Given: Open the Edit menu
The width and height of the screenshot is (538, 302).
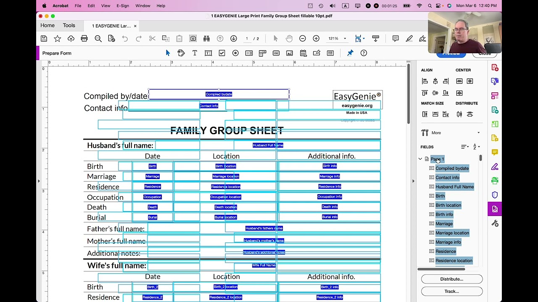Looking at the screenshot, I should point(91,6).
